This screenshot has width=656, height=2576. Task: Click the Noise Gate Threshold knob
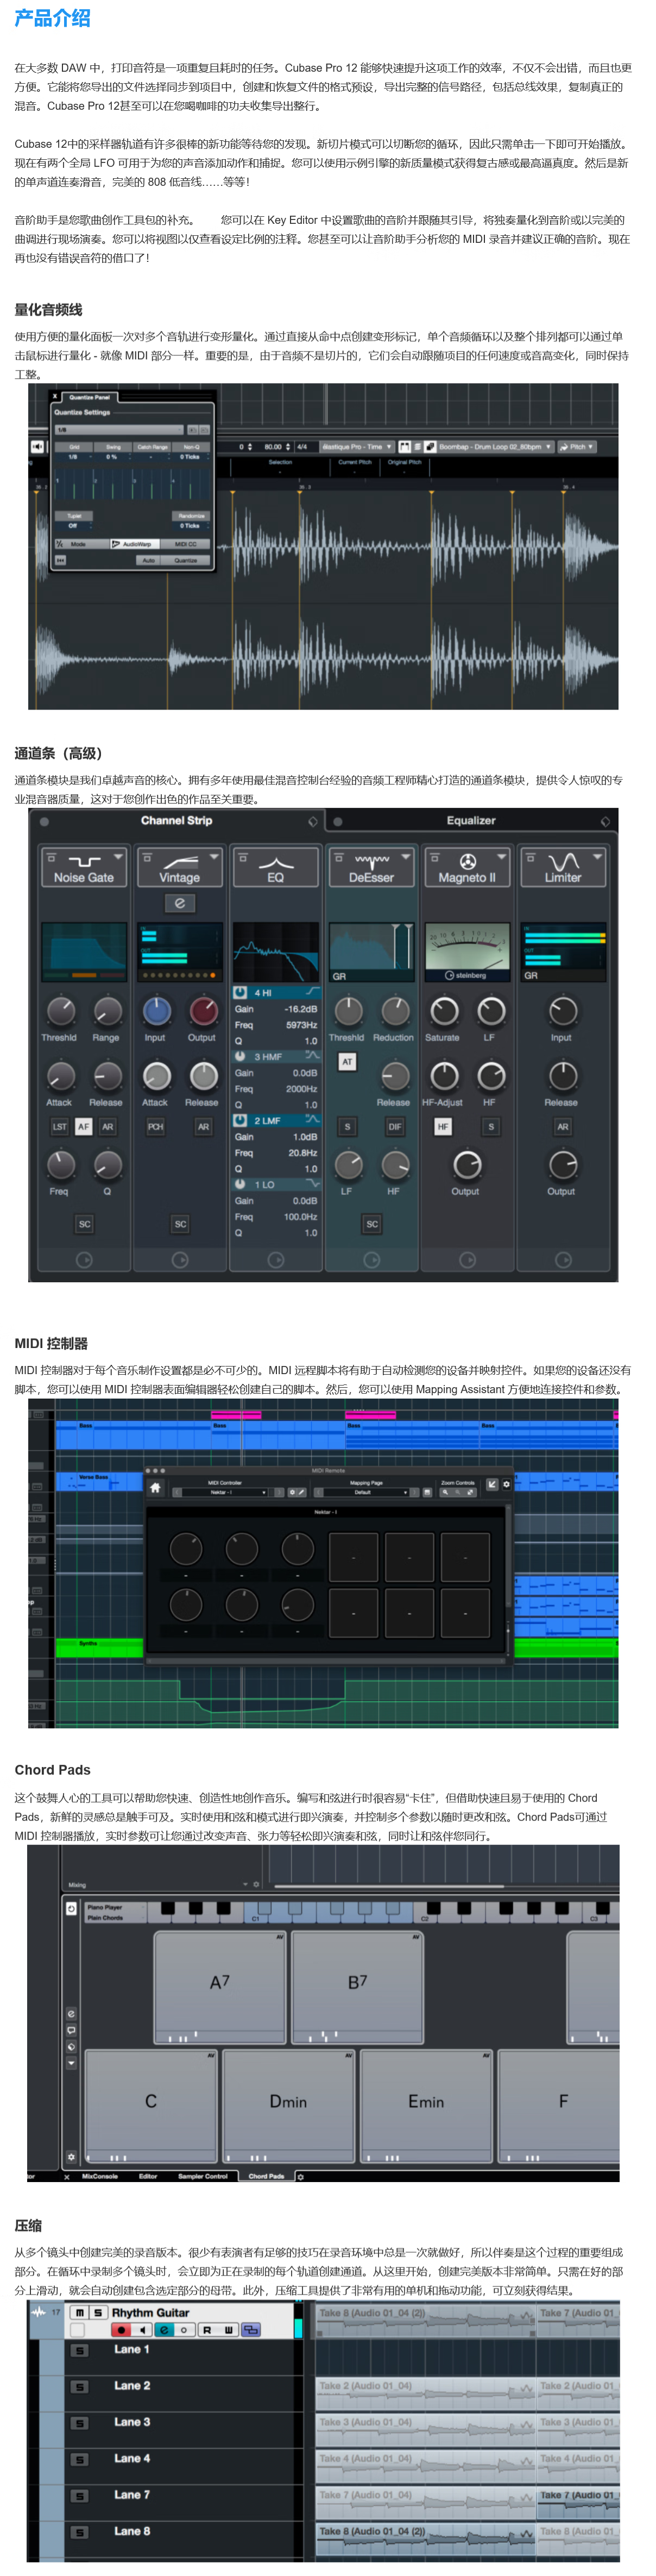[61, 1011]
